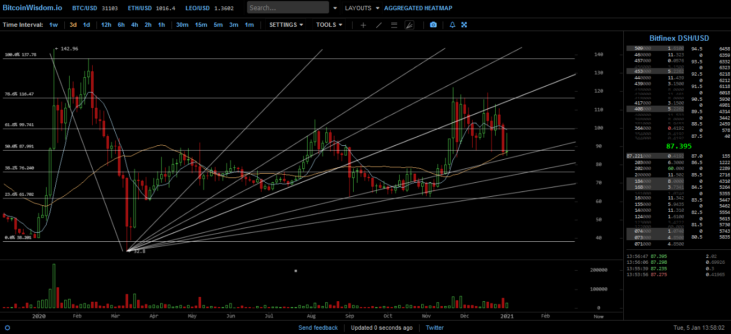Open price alerts bell icon
The image size is (731, 334).
[452, 25]
